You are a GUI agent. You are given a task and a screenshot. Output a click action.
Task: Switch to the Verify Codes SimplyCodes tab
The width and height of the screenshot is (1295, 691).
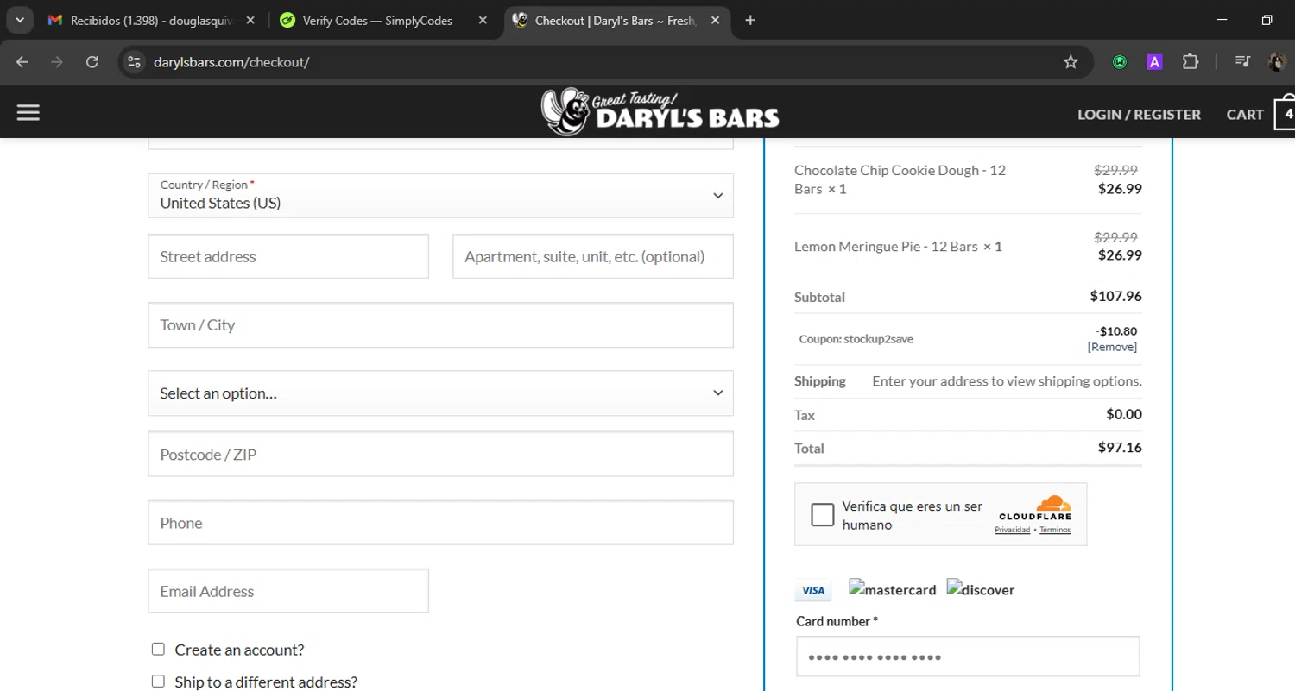(x=384, y=20)
